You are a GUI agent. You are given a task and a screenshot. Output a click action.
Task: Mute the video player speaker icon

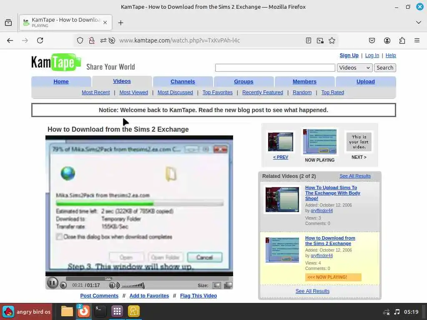coord(114,285)
